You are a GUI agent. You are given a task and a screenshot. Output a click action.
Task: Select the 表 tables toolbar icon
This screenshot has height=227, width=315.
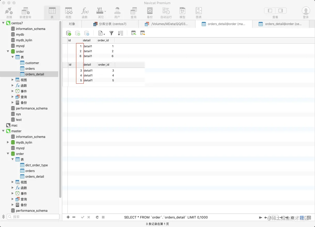click(x=52, y=12)
